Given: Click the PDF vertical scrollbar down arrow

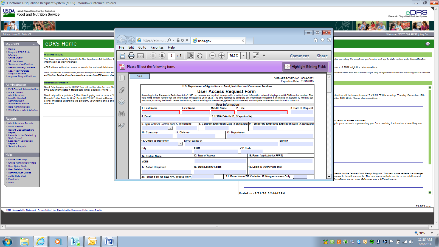Looking at the screenshot, I should click(x=329, y=177).
